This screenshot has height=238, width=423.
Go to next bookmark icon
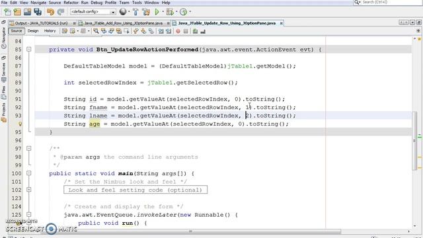tap(143, 31)
